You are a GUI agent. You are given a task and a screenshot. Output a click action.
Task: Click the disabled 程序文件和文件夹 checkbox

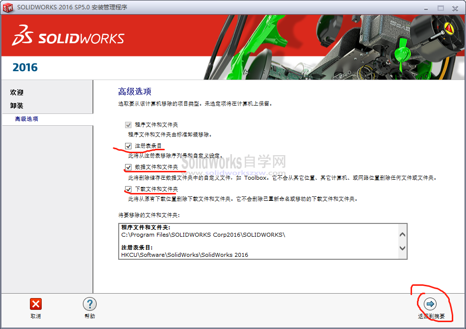(x=128, y=125)
